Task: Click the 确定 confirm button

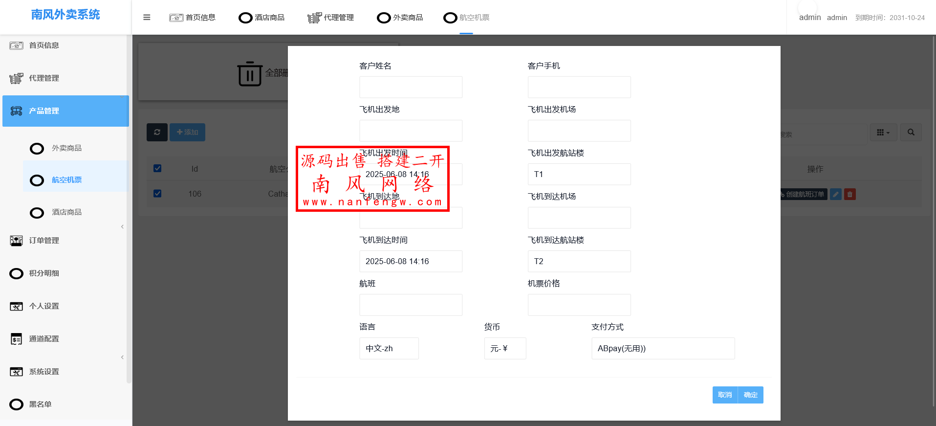Action: [x=750, y=395]
